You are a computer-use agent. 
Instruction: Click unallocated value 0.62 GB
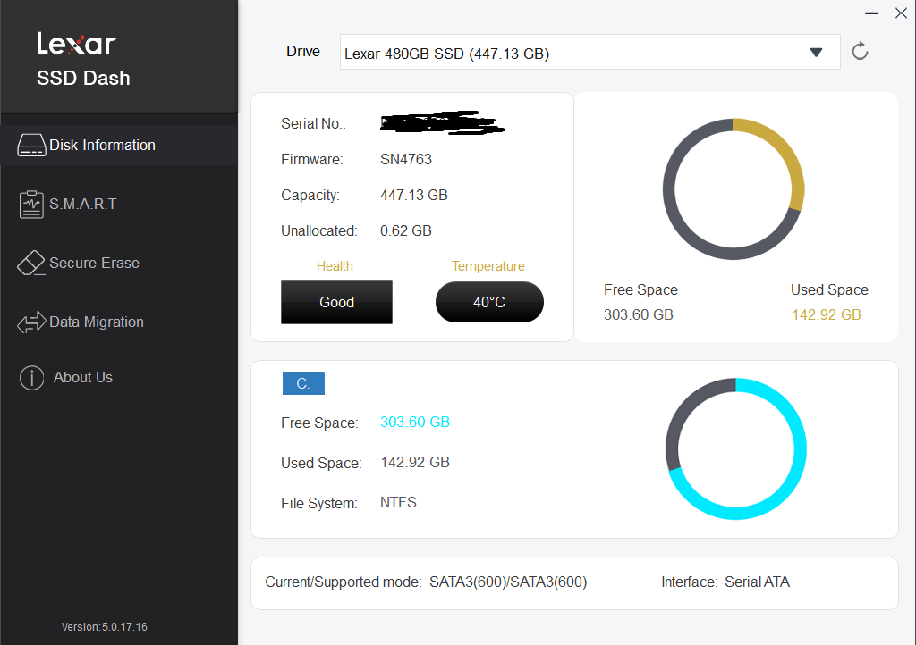405,231
